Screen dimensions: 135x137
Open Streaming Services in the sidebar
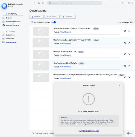(11, 22)
